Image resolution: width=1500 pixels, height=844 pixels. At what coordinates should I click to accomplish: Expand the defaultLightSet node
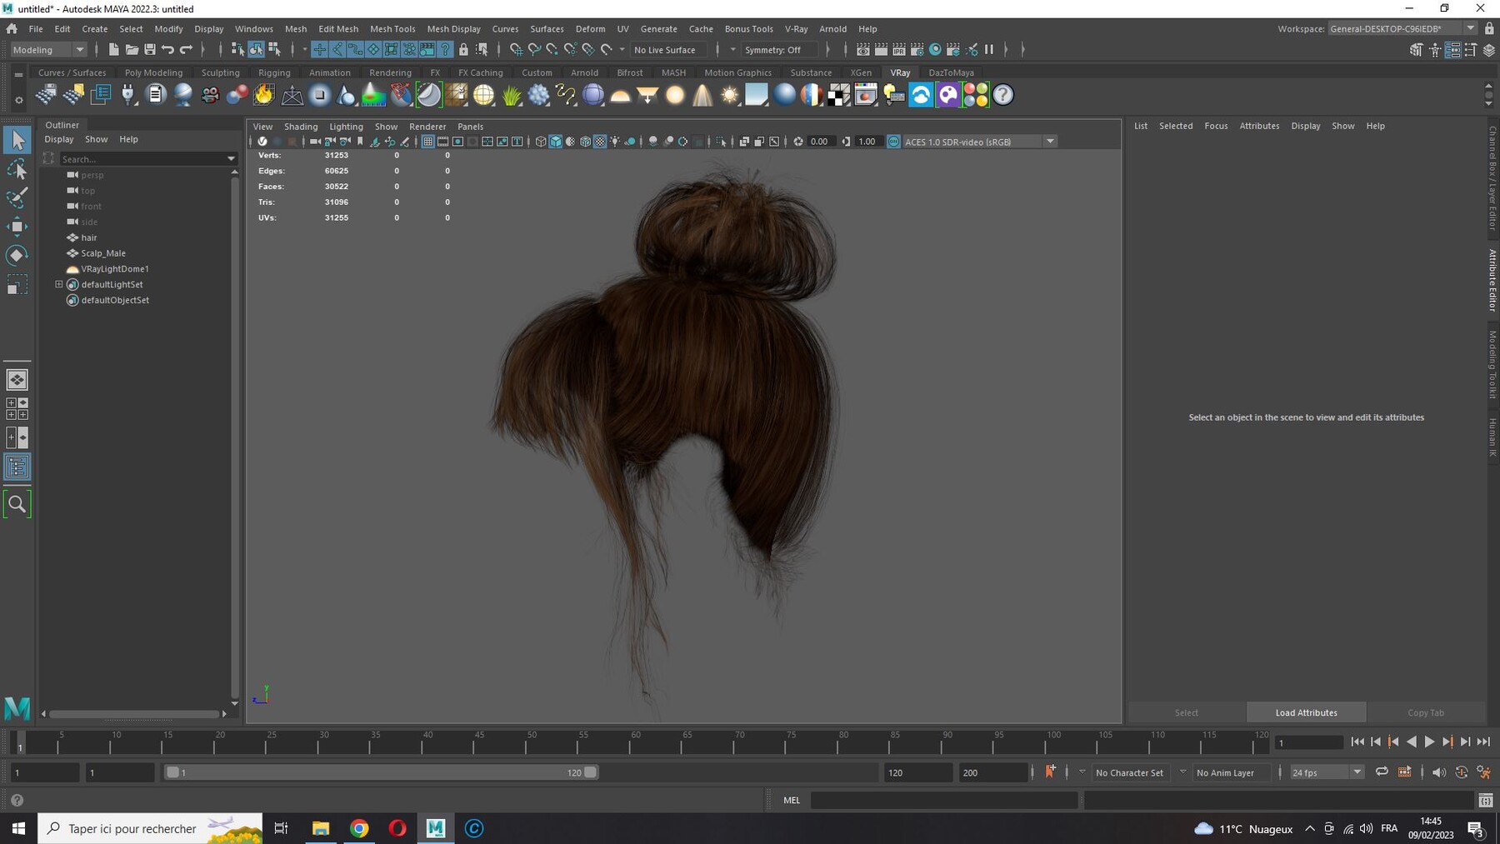59,284
